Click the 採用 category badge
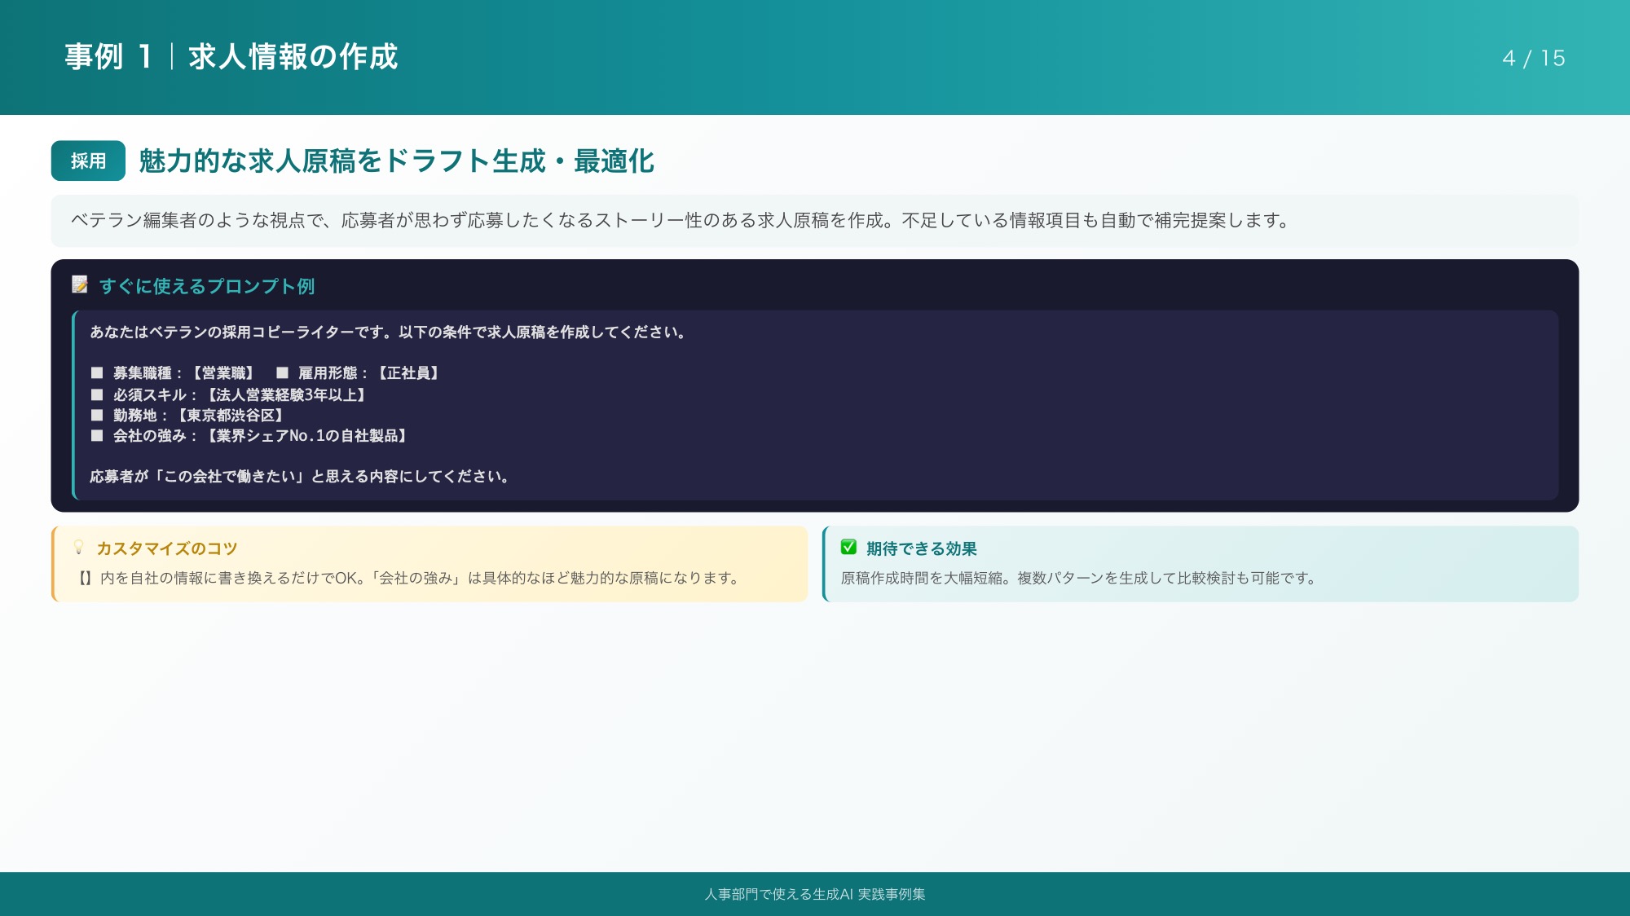The height and width of the screenshot is (916, 1630). 88,161
